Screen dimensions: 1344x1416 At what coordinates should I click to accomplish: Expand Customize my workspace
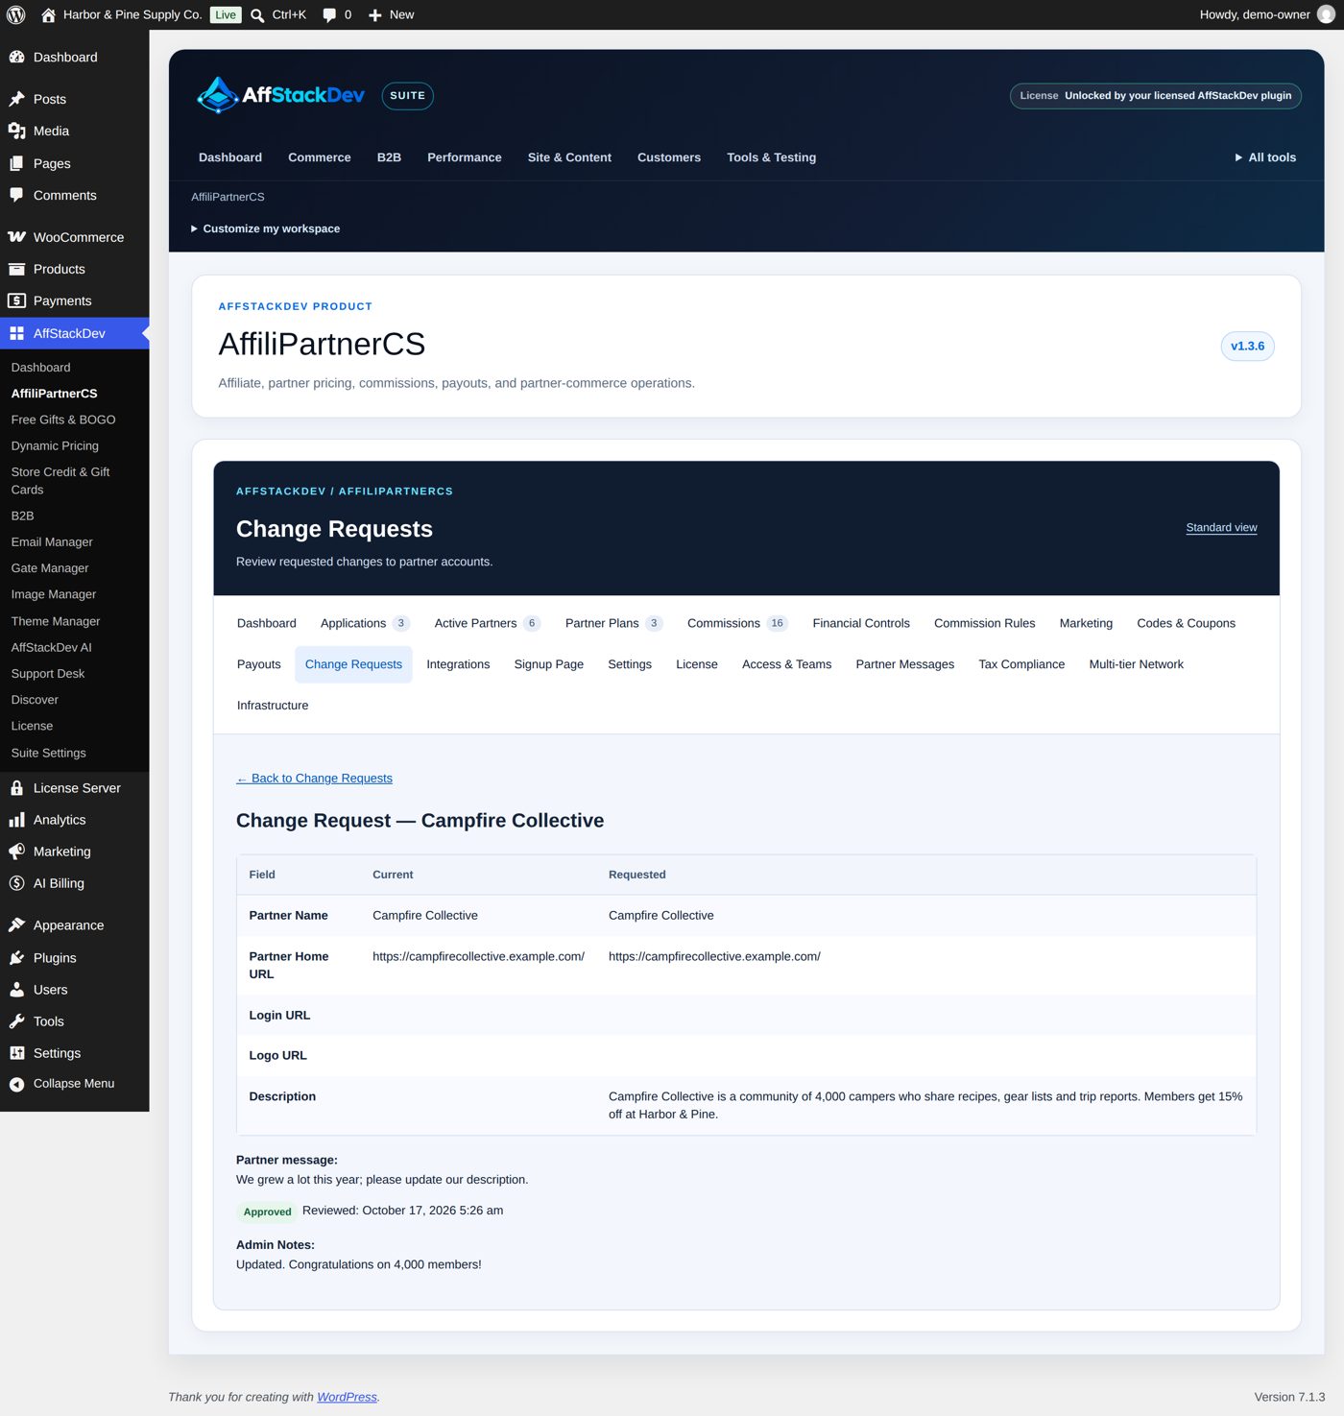pos(265,228)
